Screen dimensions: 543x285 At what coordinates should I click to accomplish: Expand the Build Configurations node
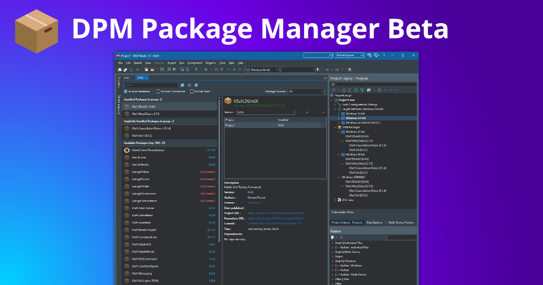click(335, 104)
